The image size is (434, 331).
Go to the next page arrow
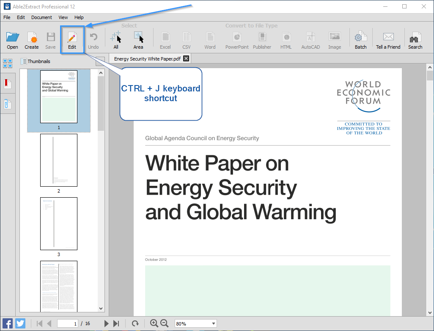(107, 324)
